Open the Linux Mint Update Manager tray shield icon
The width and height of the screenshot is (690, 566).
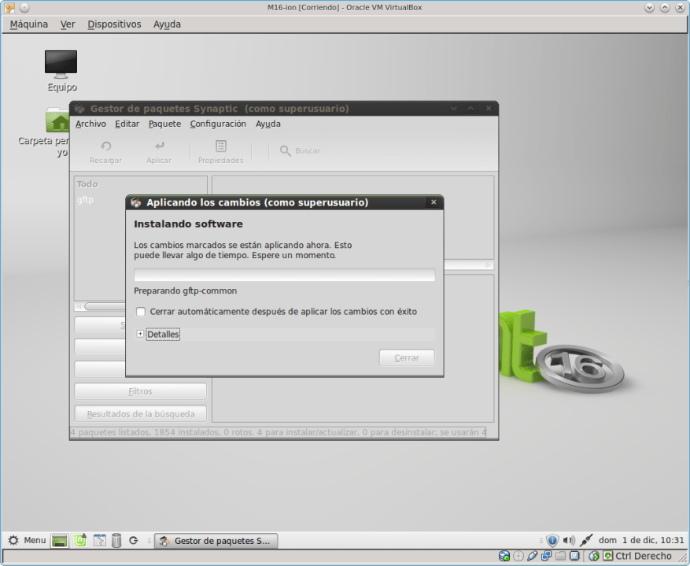tap(553, 540)
